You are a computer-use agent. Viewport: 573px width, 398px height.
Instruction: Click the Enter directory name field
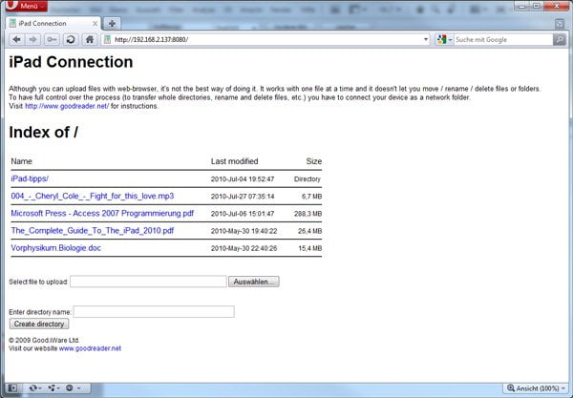154,311
